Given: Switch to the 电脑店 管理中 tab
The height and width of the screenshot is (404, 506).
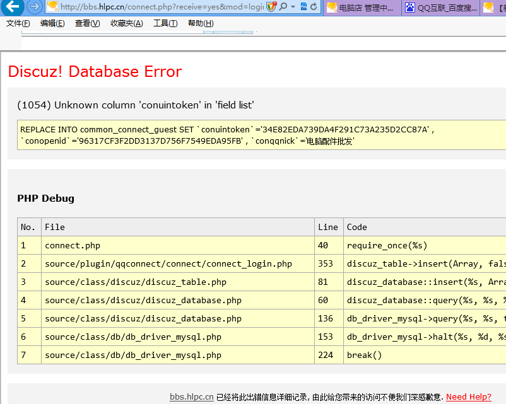Looking at the screenshot, I should tap(363, 8).
